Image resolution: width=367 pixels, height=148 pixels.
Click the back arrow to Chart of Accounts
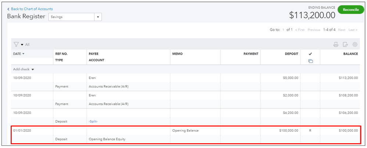[8, 9]
